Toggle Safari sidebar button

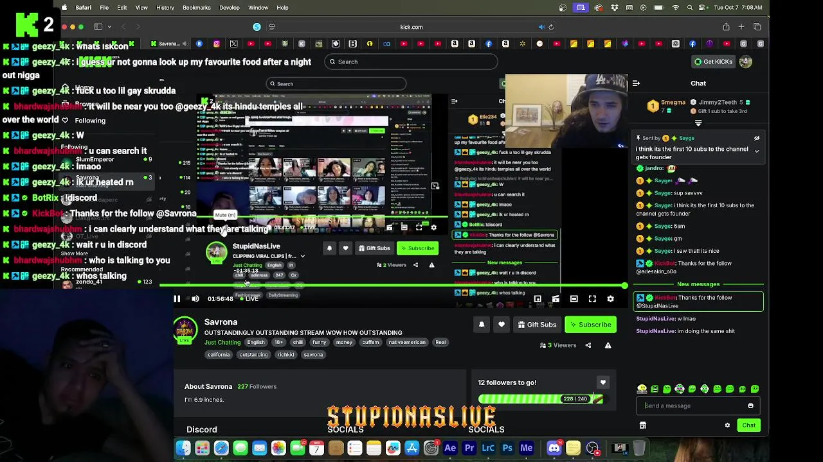click(98, 27)
